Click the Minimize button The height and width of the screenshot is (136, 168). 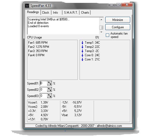(x=118, y=20)
